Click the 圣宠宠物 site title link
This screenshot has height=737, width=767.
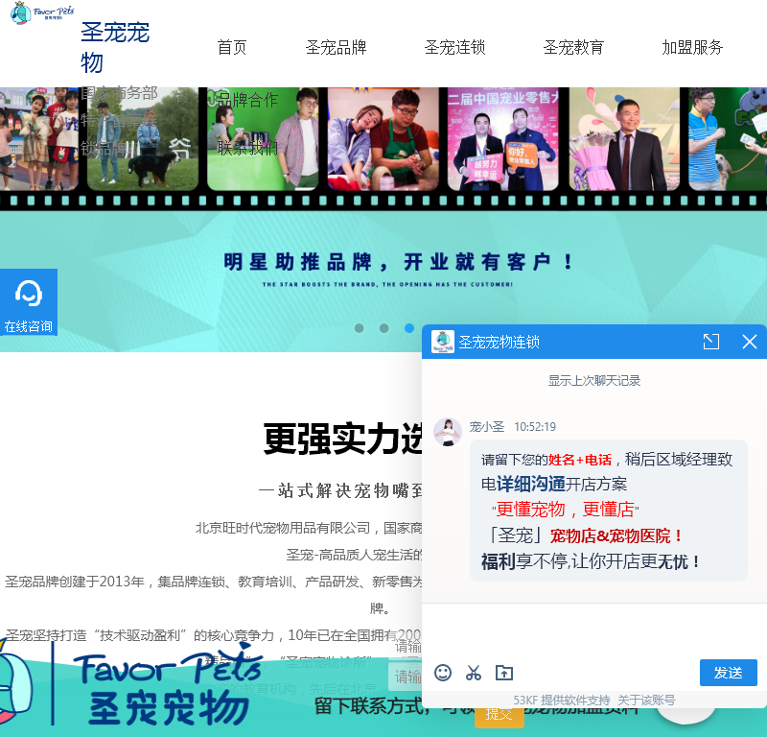point(115,47)
